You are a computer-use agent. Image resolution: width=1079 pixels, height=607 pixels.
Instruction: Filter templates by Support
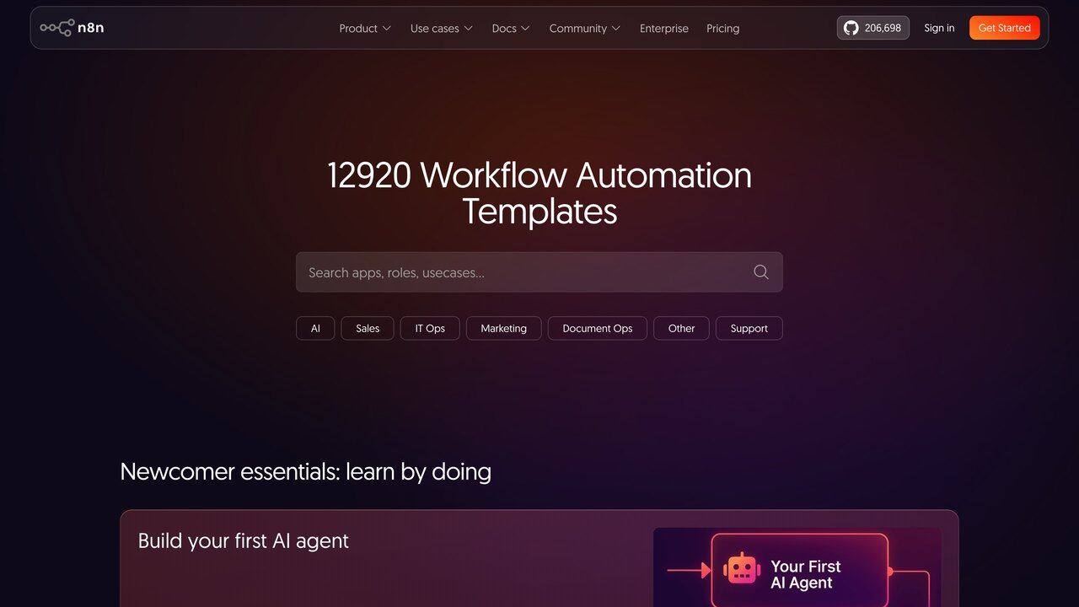749,328
